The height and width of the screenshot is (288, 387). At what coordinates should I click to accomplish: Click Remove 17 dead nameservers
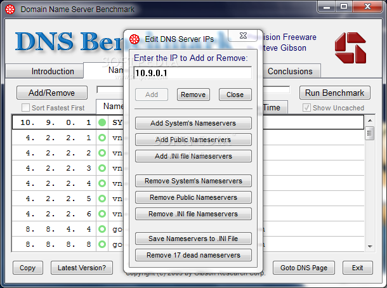coord(193,255)
